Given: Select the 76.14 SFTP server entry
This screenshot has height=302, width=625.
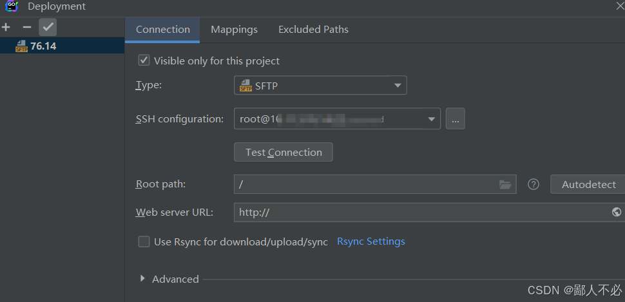Looking at the screenshot, I should point(63,46).
